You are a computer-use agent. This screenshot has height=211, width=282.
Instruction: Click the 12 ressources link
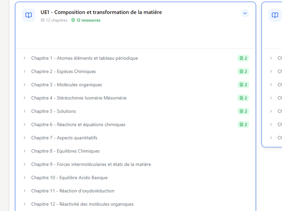click(x=86, y=20)
